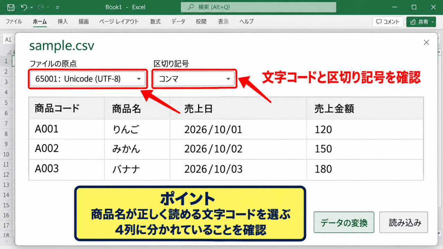Select the A001 preview cell
Image resolution: width=443 pixels, height=249 pixels.
[67, 129]
